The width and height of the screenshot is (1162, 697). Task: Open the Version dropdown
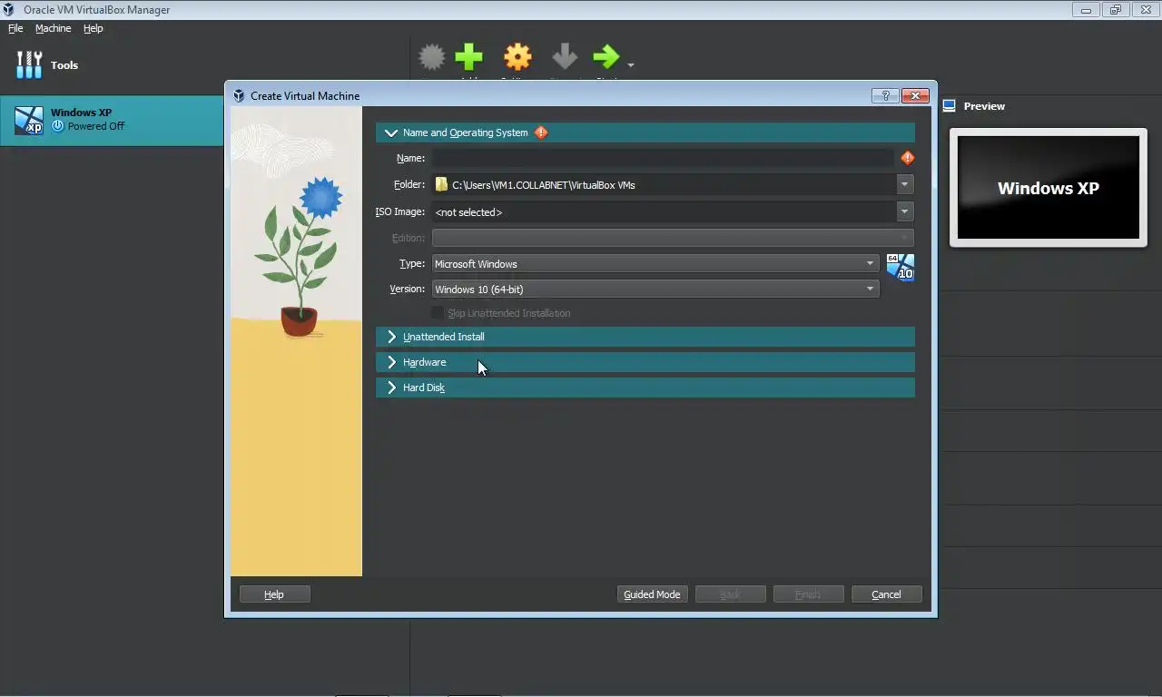pyautogui.click(x=655, y=290)
